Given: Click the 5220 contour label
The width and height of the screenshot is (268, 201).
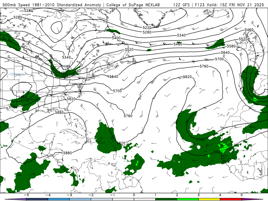Looking at the screenshot, I should click(x=147, y=27).
